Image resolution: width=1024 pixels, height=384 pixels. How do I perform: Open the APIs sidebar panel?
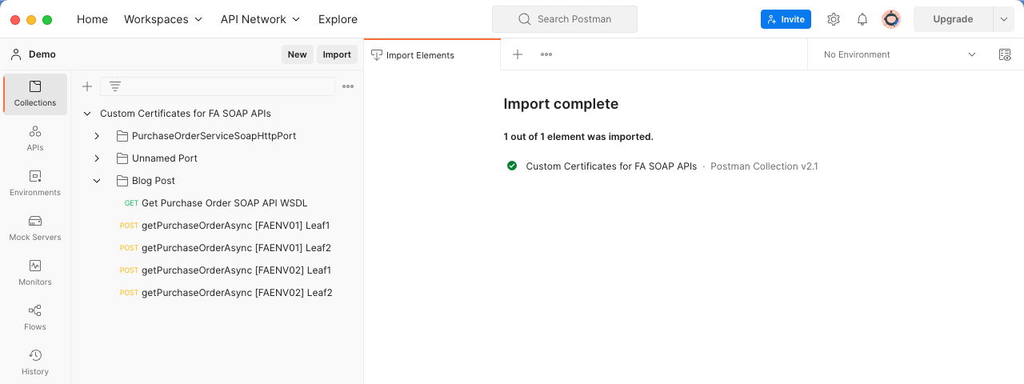[x=35, y=138]
